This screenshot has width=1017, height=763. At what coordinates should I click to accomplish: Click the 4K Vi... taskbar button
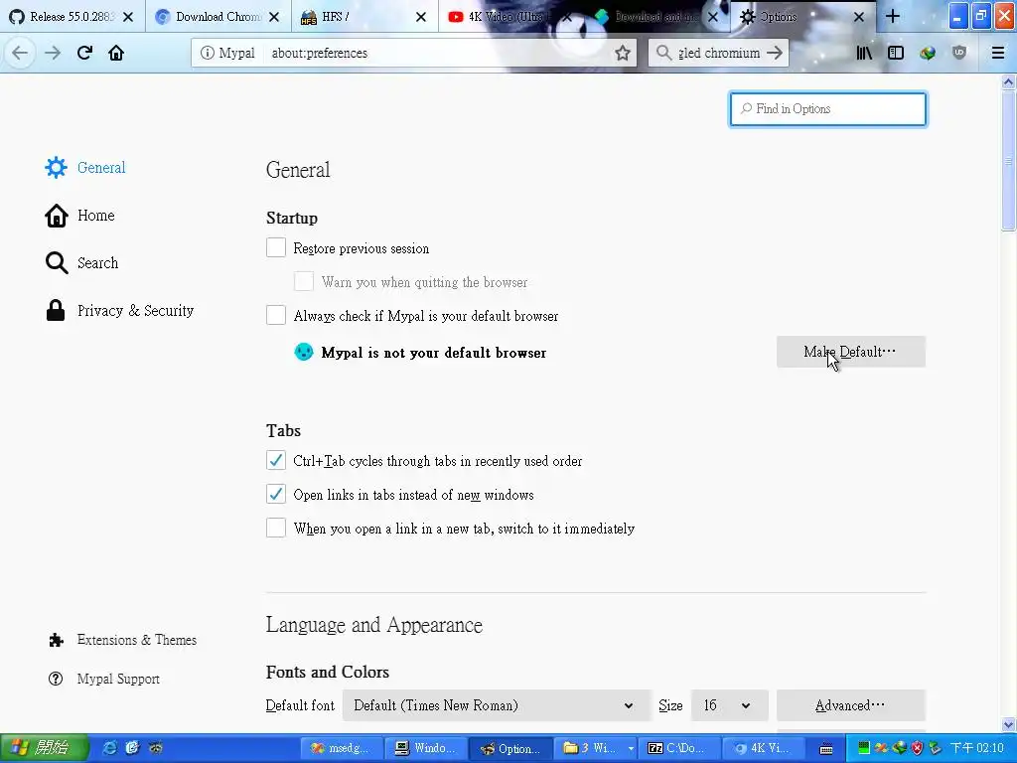763,748
